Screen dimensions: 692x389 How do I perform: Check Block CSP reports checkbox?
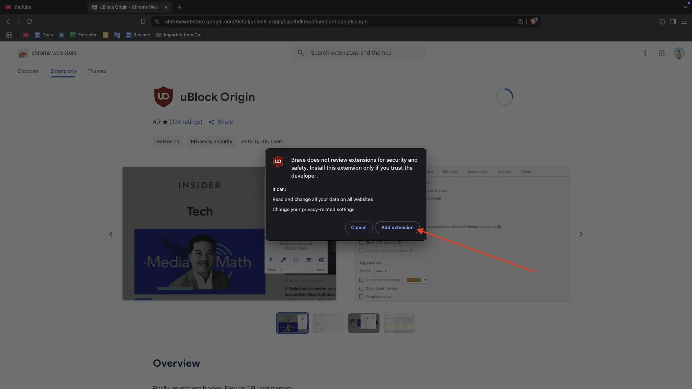[361, 243]
